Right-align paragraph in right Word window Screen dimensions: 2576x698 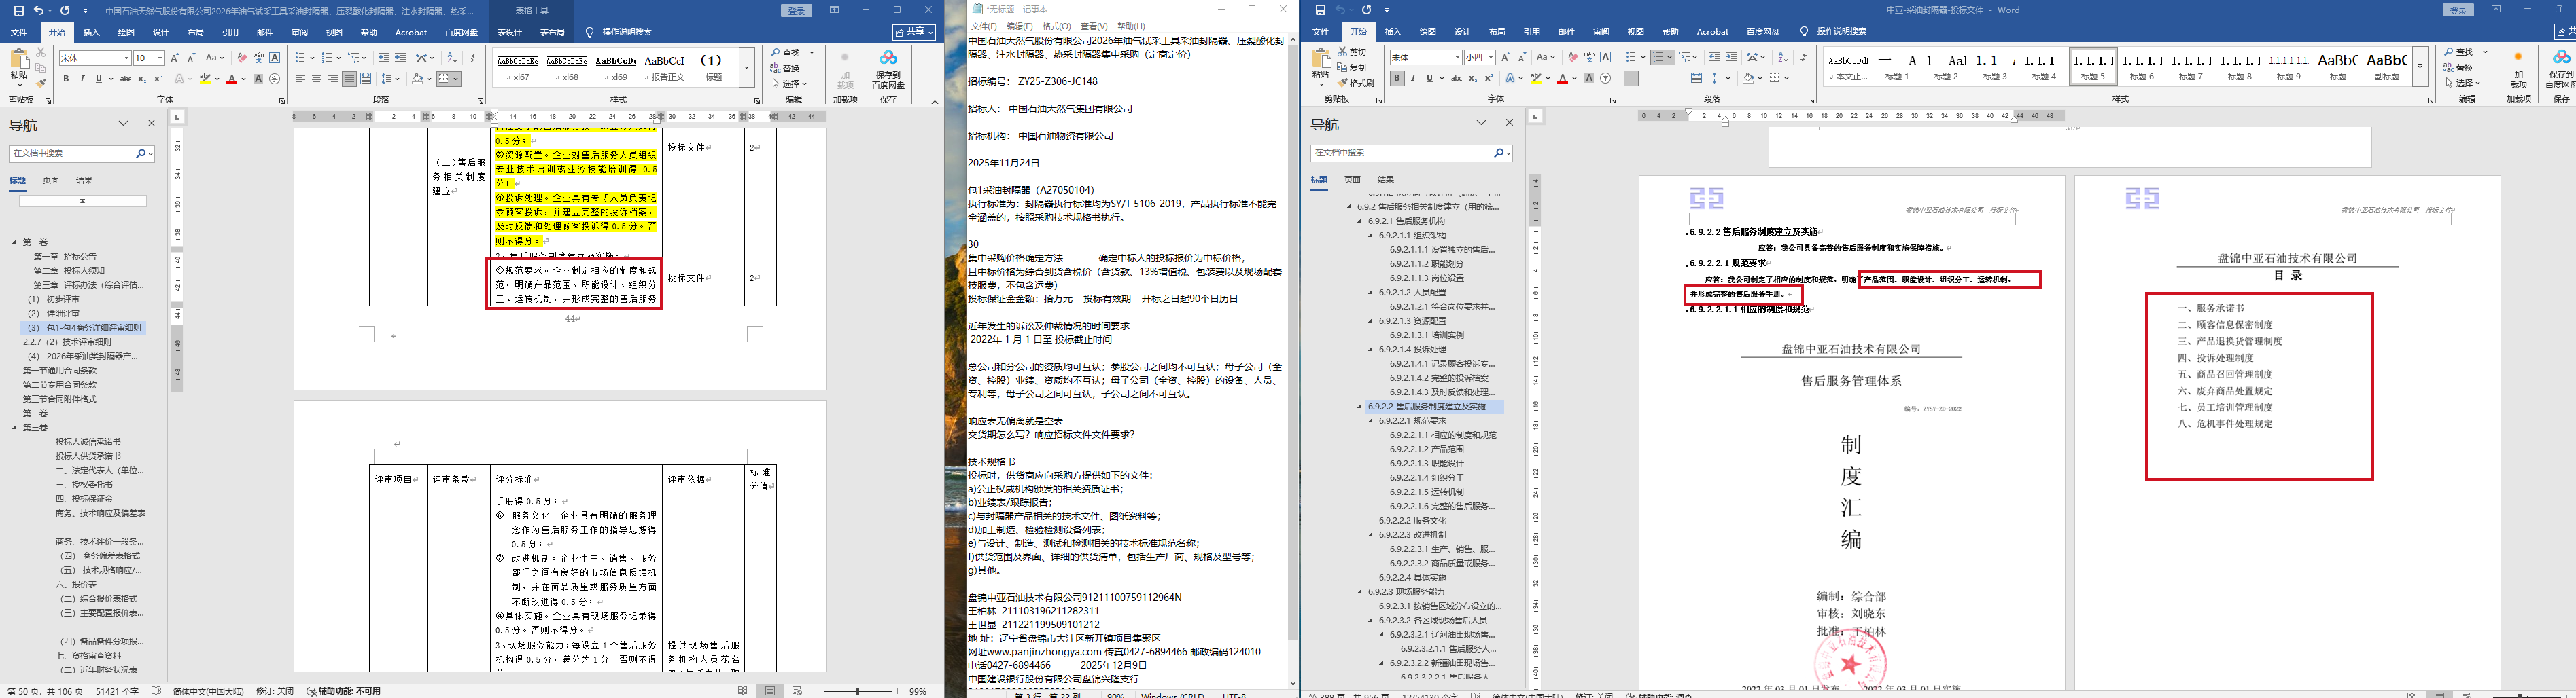pos(1664,78)
